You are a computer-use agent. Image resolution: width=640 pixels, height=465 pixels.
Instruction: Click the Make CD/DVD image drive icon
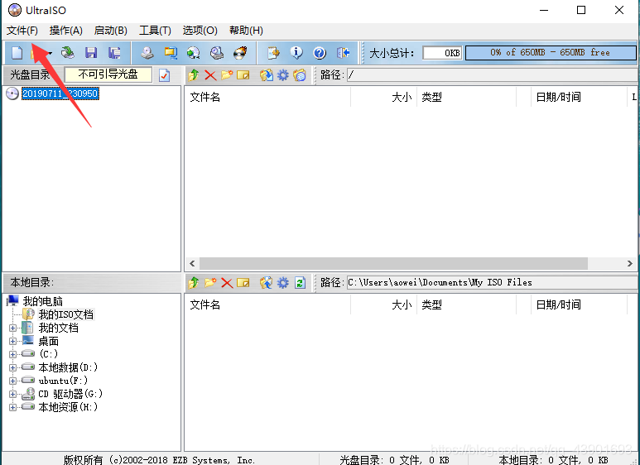(147, 53)
